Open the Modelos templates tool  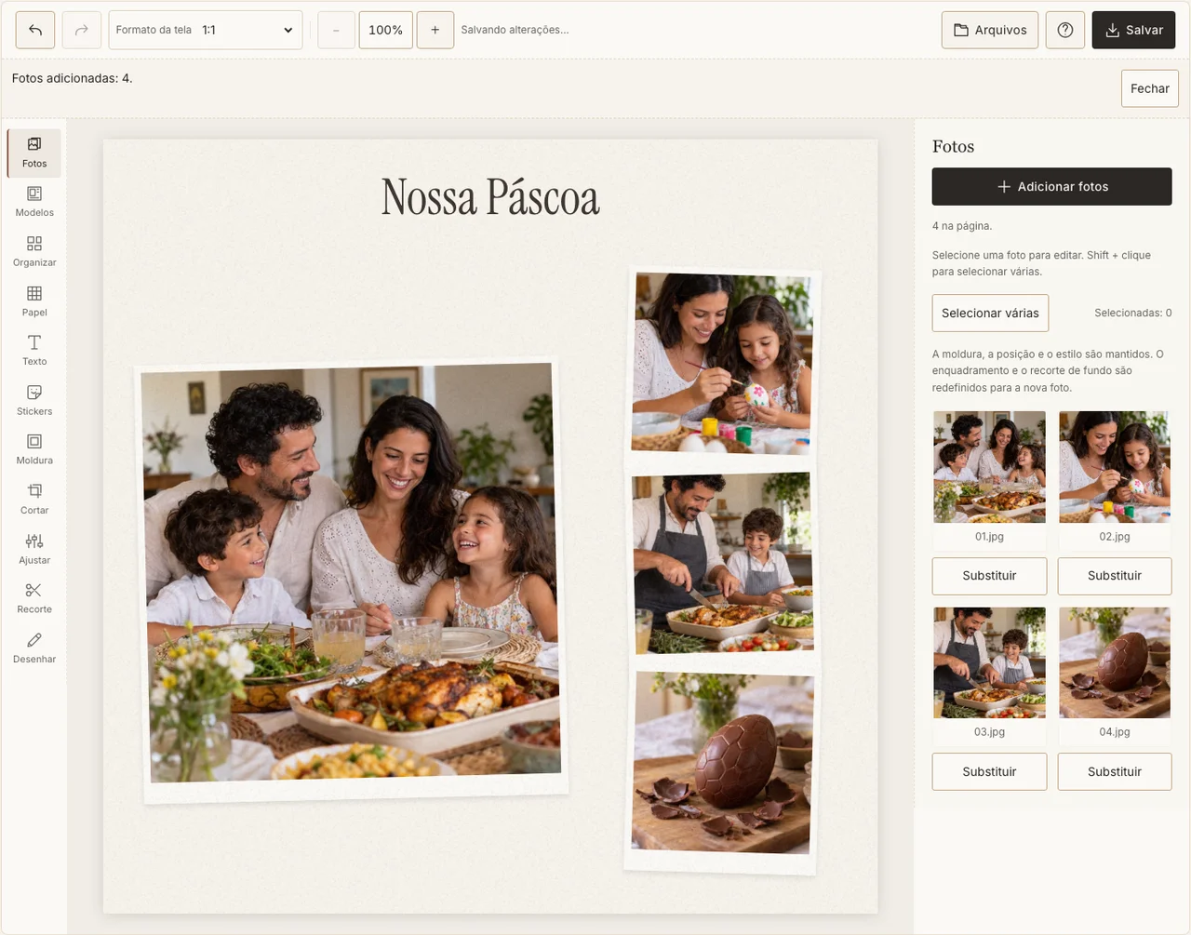pos(34,202)
